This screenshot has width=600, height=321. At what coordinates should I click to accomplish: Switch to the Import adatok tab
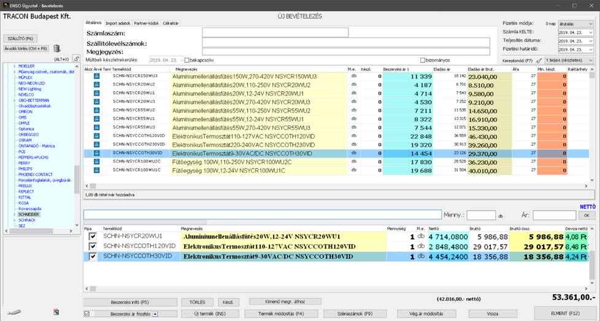[118, 23]
